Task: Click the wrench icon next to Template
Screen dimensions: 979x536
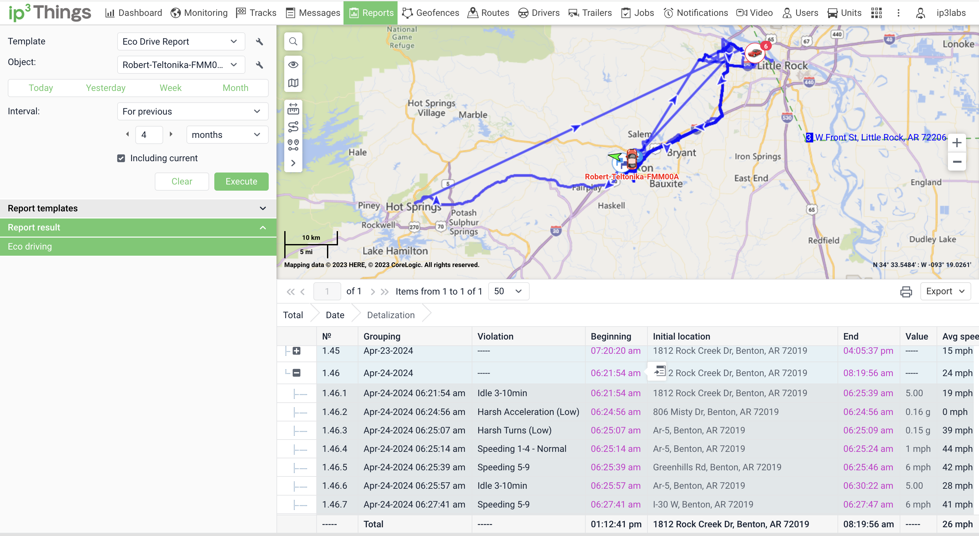Action: pos(260,41)
